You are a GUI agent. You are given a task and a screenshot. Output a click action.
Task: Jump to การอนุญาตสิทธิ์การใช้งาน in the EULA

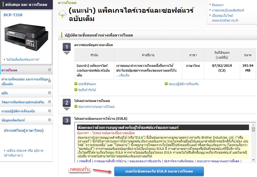(110, 161)
